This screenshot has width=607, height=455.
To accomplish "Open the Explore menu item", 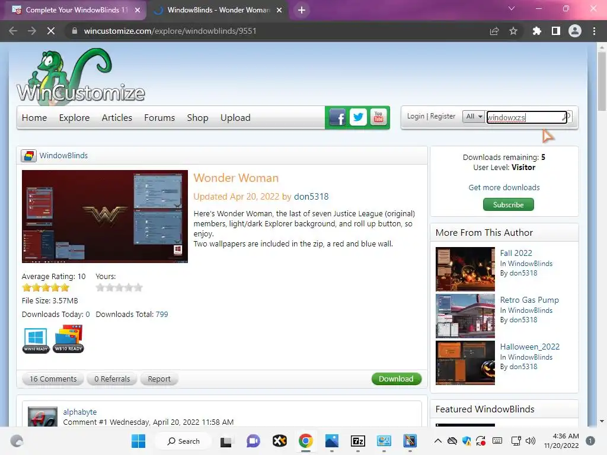I will pos(74,118).
